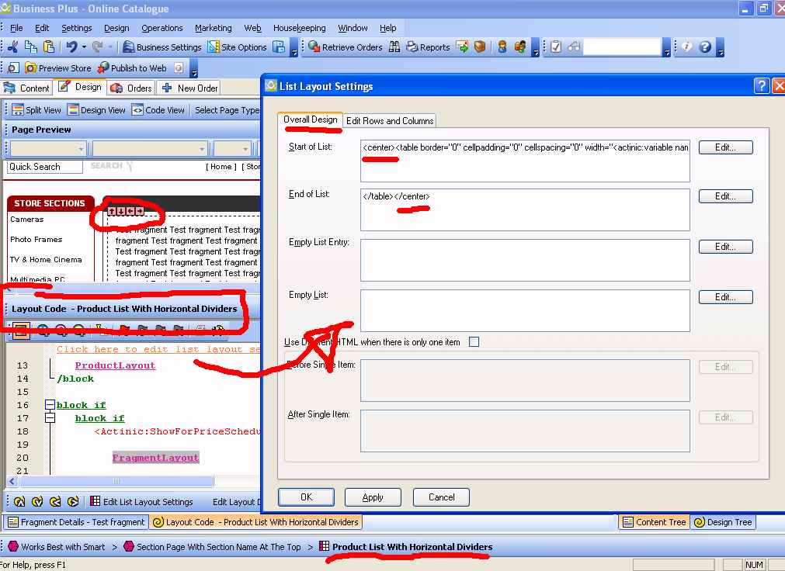Click Edit List Layout Settings icon

coord(96,502)
